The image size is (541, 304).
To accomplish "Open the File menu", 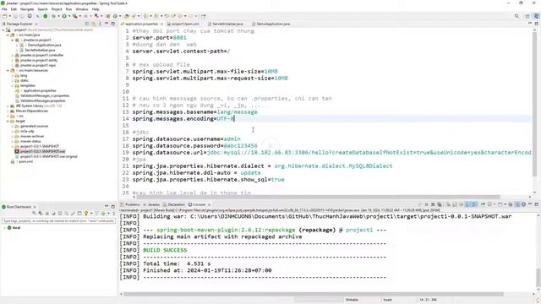I will (x=4, y=9).
